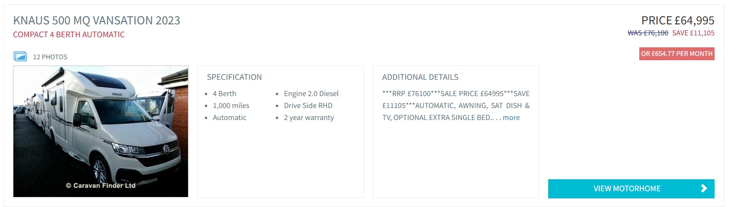Click the Compact 4 Berth Automatic subtitle
The width and height of the screenshot is (729, 207).
click(69, 34)
